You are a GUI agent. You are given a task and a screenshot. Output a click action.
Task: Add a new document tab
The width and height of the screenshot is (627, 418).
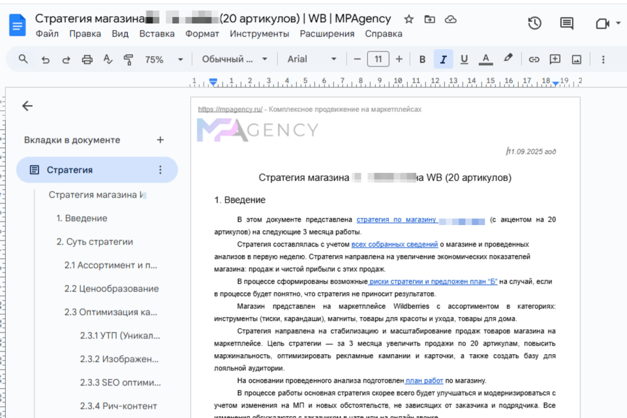click(x=161, y=140)
